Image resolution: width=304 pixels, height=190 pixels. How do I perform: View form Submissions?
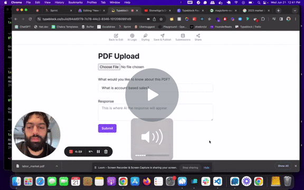pos(183,37)
